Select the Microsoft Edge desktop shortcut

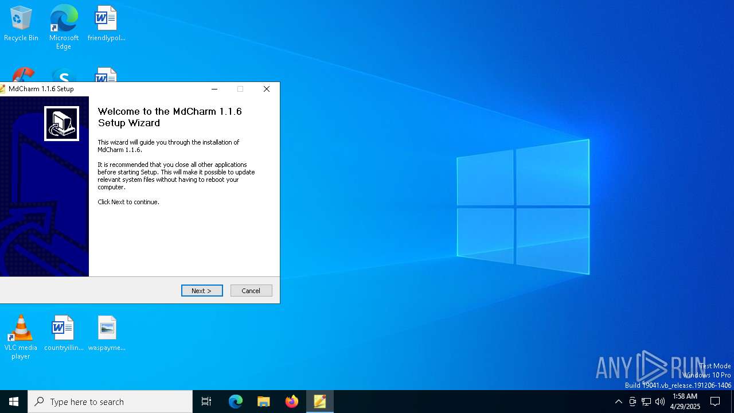pos(64,27)
